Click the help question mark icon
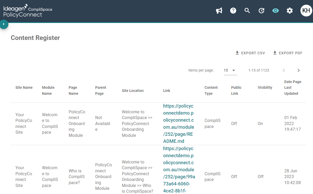 (233, 10)
